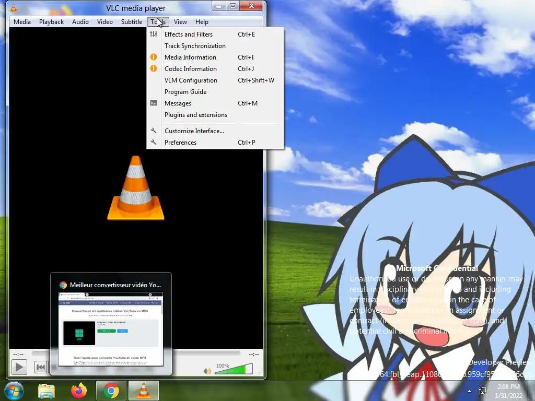Open the View menu
The width and height of the screenshot is (535, 401).
coord(180,22)
